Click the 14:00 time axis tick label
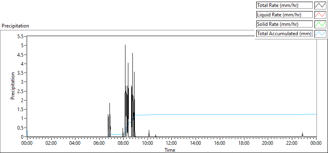The width and height of the screenshot is (328, 153). coord(196,144)
